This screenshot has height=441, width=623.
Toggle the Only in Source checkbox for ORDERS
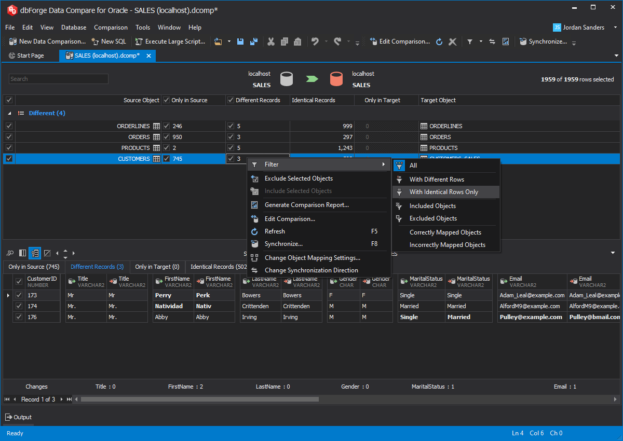pyautogui.click(x=166, y=137)
